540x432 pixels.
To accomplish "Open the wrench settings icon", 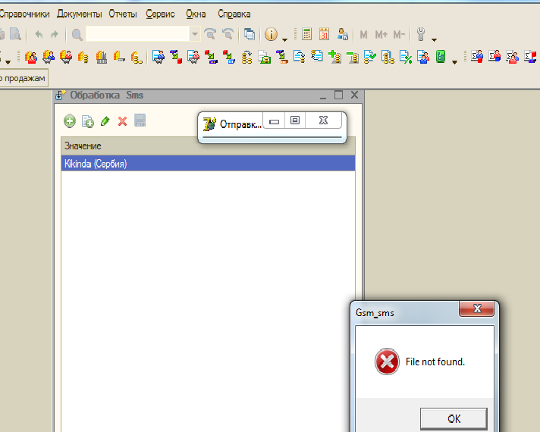I will [x=421, y=34].
